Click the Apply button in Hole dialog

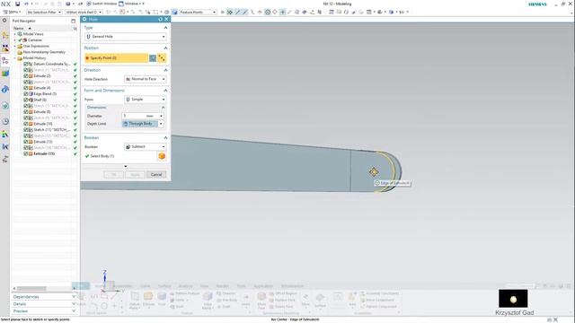coord(135,175)
